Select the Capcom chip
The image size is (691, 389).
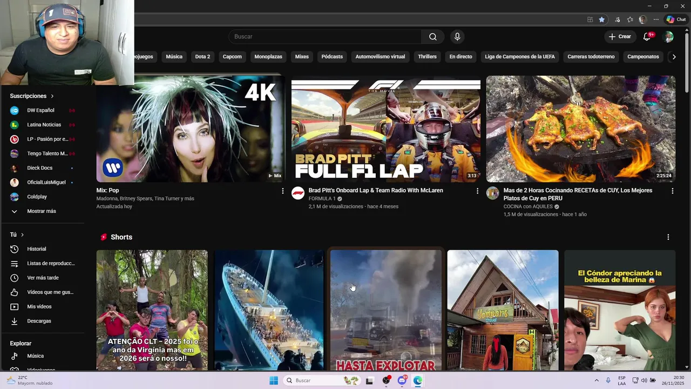[x=232, y=56]
